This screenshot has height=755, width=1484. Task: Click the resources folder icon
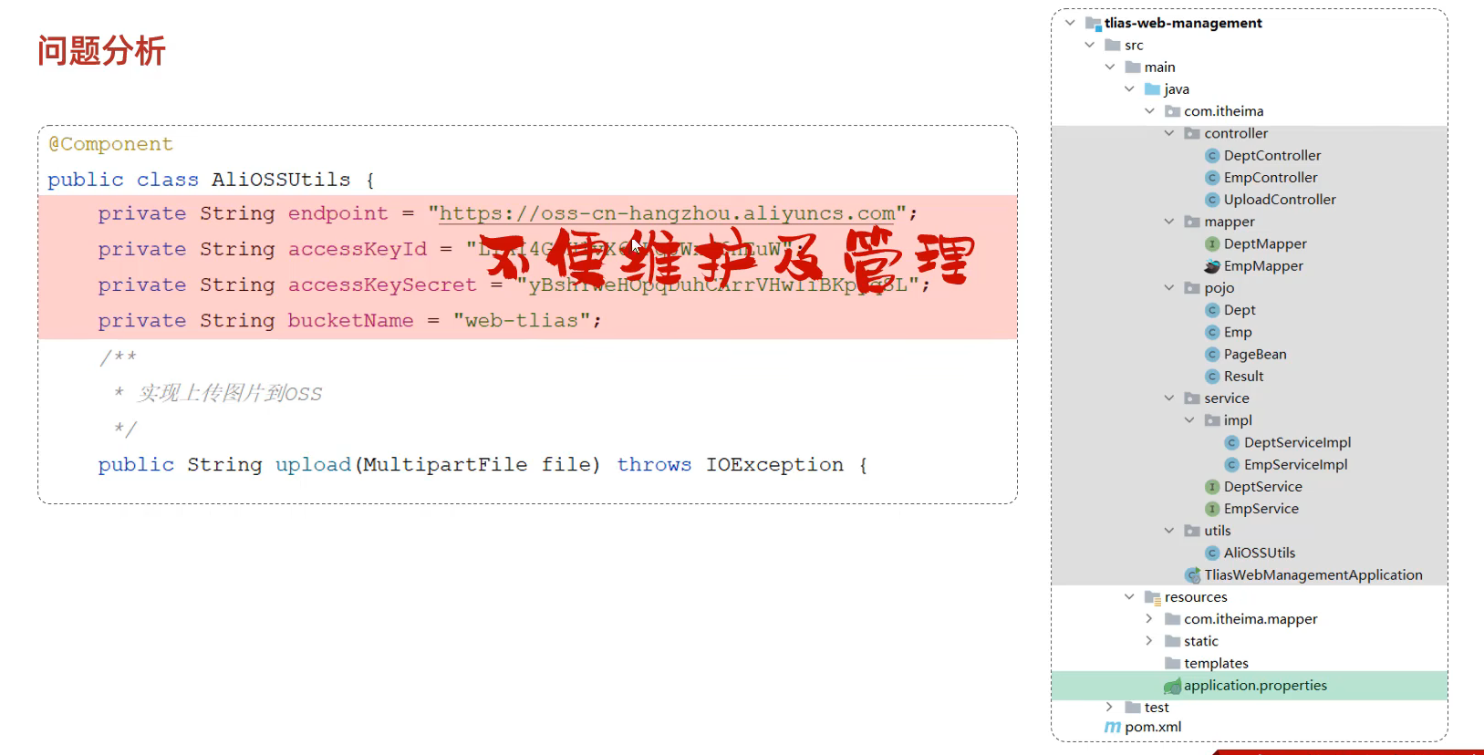tap(1152, 597)
